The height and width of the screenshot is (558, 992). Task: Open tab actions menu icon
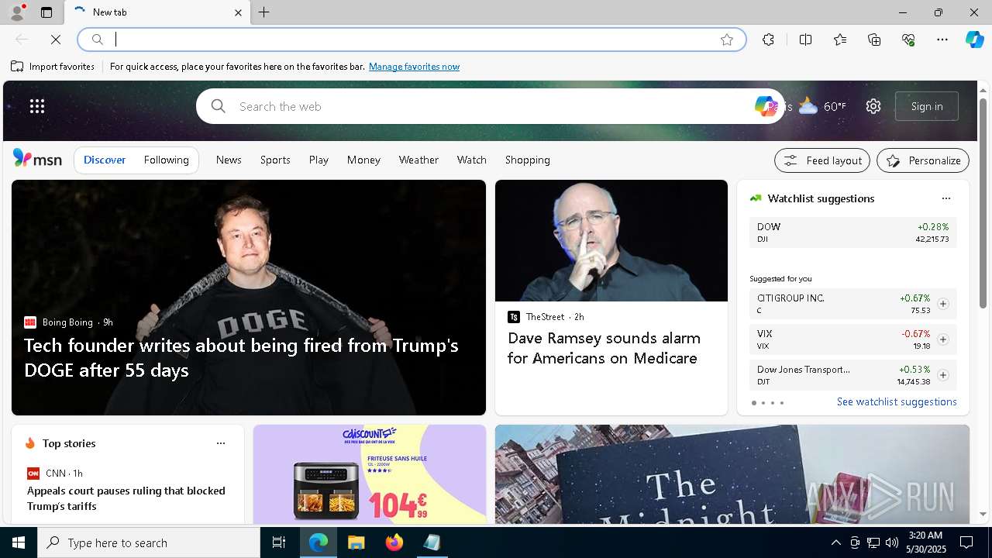(46, 12)
